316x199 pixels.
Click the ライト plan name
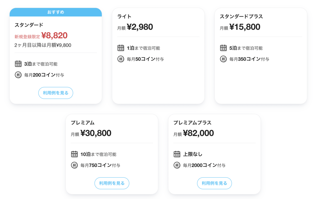pos(124,16)
